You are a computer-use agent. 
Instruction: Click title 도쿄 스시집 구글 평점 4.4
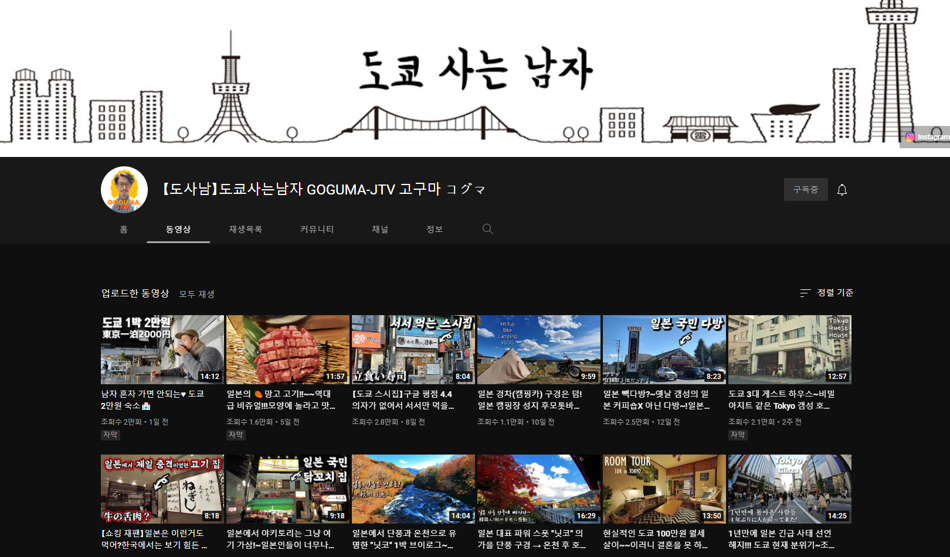click(x=403, y=400)
